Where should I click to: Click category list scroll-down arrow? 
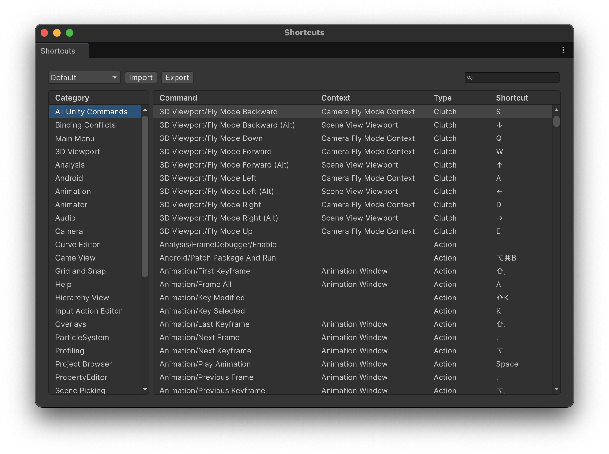[x=145, y=389]
